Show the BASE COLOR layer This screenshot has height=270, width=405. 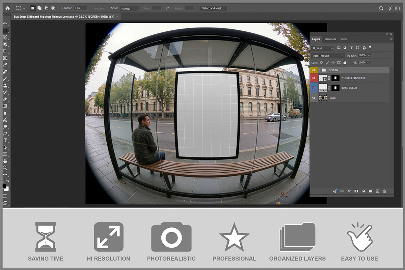click(314, 88)
